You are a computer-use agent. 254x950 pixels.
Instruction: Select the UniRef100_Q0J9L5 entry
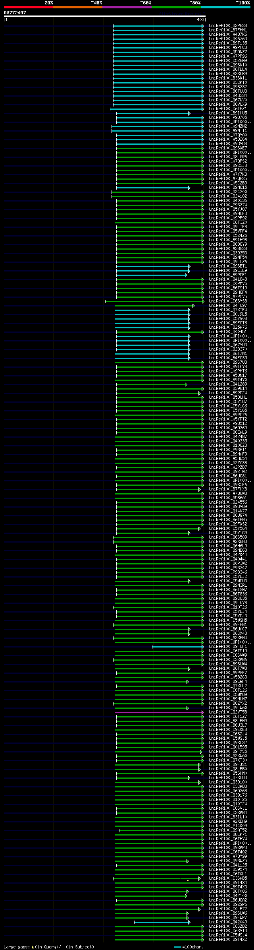click(x=228, y=314)
